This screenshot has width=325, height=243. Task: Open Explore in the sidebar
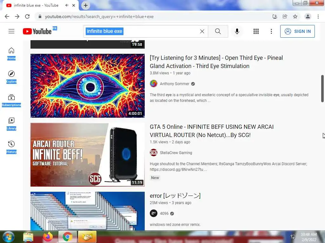(x=11, y=77)
